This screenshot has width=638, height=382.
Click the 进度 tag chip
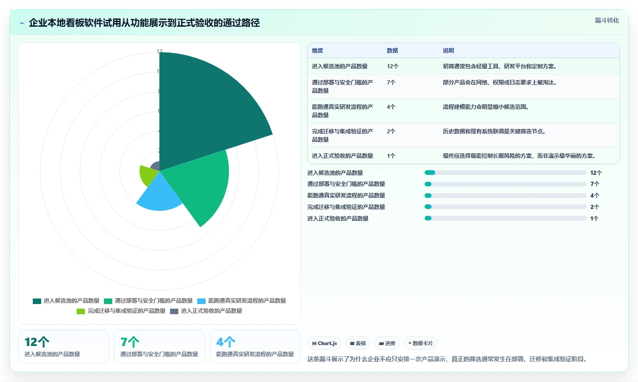coord(387,343)
